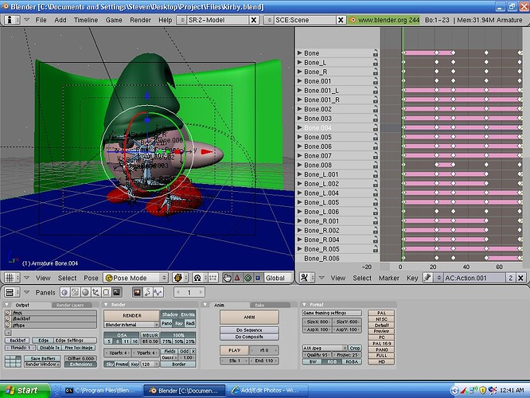
Task: Delete screen with X beside SR:2-Model
Action: (254, 20)
